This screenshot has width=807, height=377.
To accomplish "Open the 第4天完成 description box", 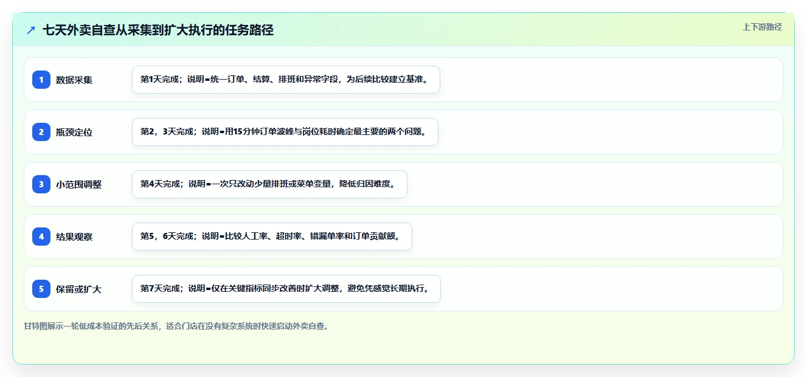I will [269, 184].
